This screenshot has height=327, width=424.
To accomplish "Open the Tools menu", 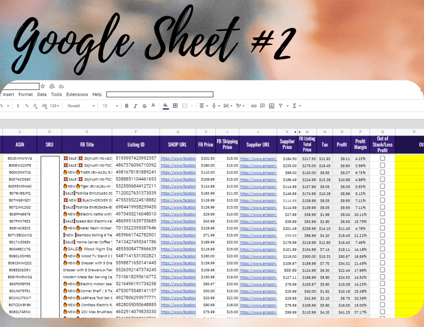I will 56,94.
